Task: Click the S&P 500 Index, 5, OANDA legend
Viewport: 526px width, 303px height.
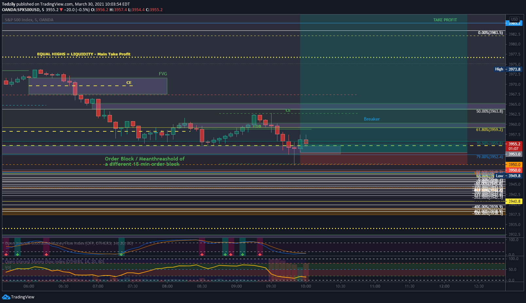Action: coord(29,20)
